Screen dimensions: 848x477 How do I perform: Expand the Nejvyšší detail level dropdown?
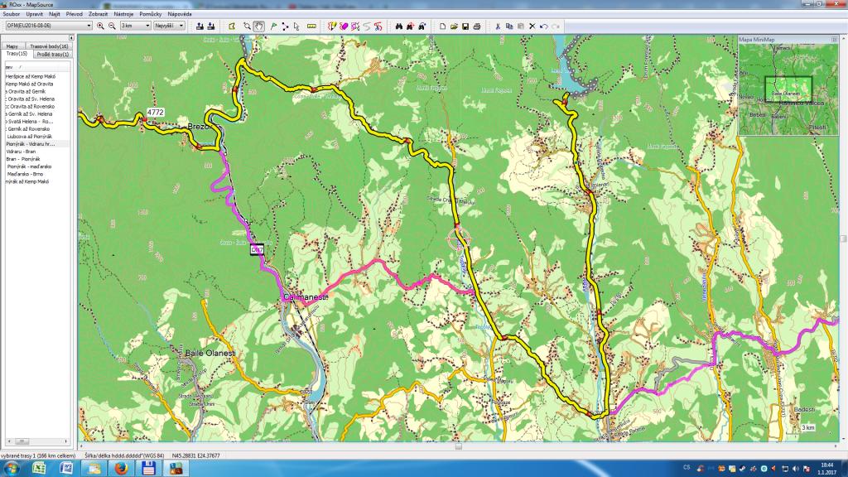click(169, 26)
